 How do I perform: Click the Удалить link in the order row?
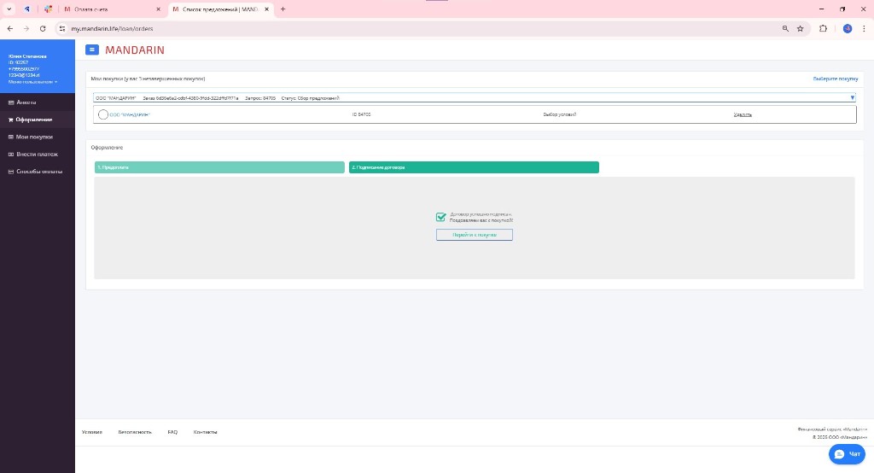pyautogui.click(x=743, y=114)
